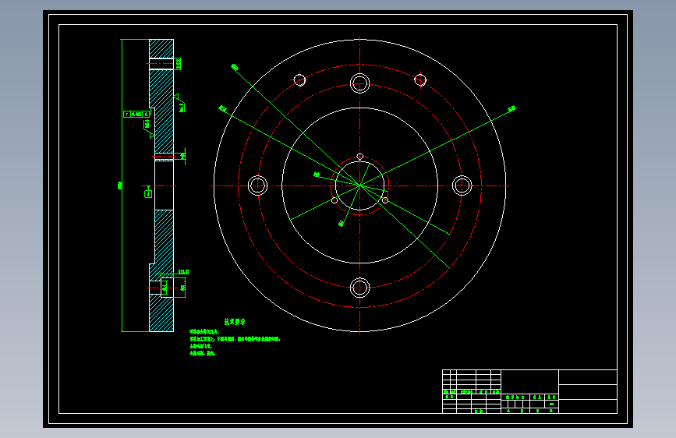This screenshot has height=438, width=676.
Task: Select small hole above the central bore
Action: pyautogui.click(x=360, y=157)
